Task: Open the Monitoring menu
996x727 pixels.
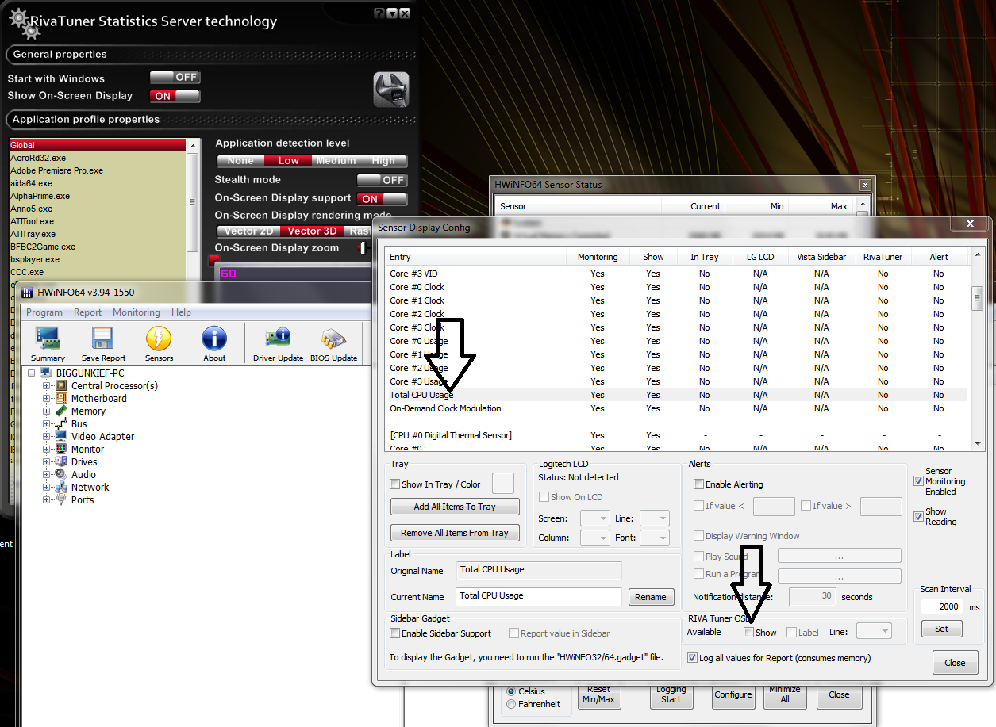Action: pyautogui.click(x=137, y=312)
